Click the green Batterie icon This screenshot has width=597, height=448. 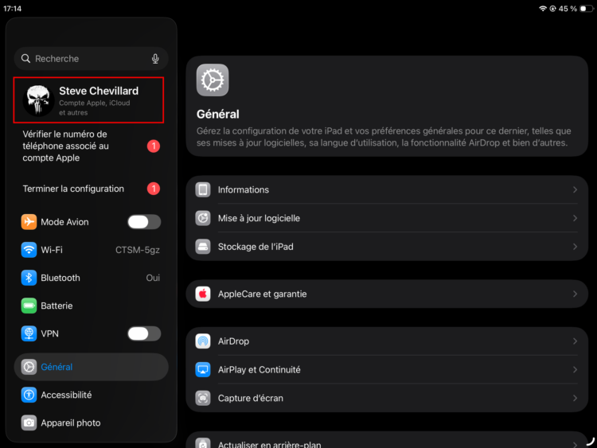tap(29, 306)
